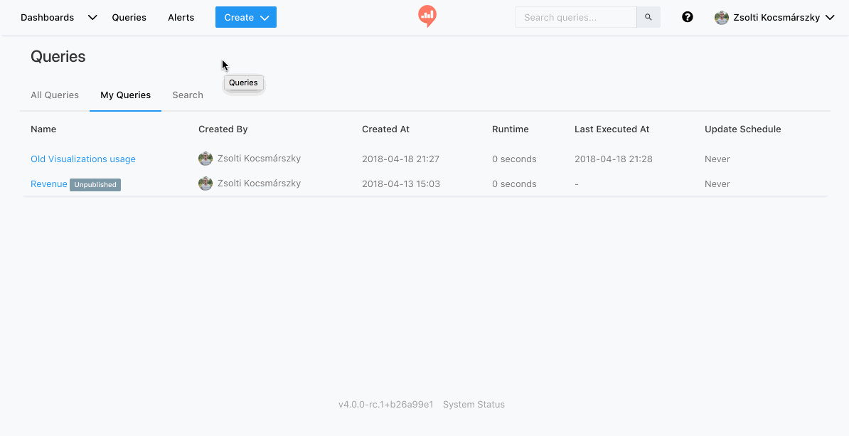
Task: Click the Redash logo icon
Action: tap(427, 16)
